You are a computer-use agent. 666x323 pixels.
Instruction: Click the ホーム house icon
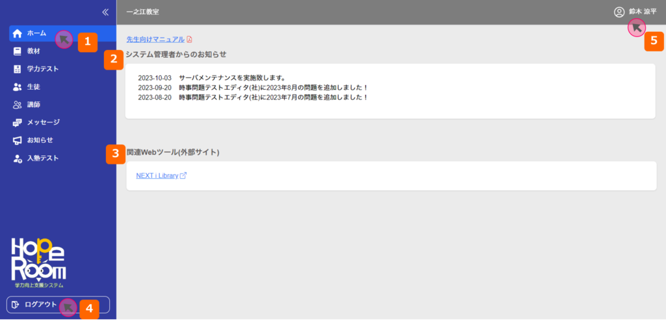point(18,33)
